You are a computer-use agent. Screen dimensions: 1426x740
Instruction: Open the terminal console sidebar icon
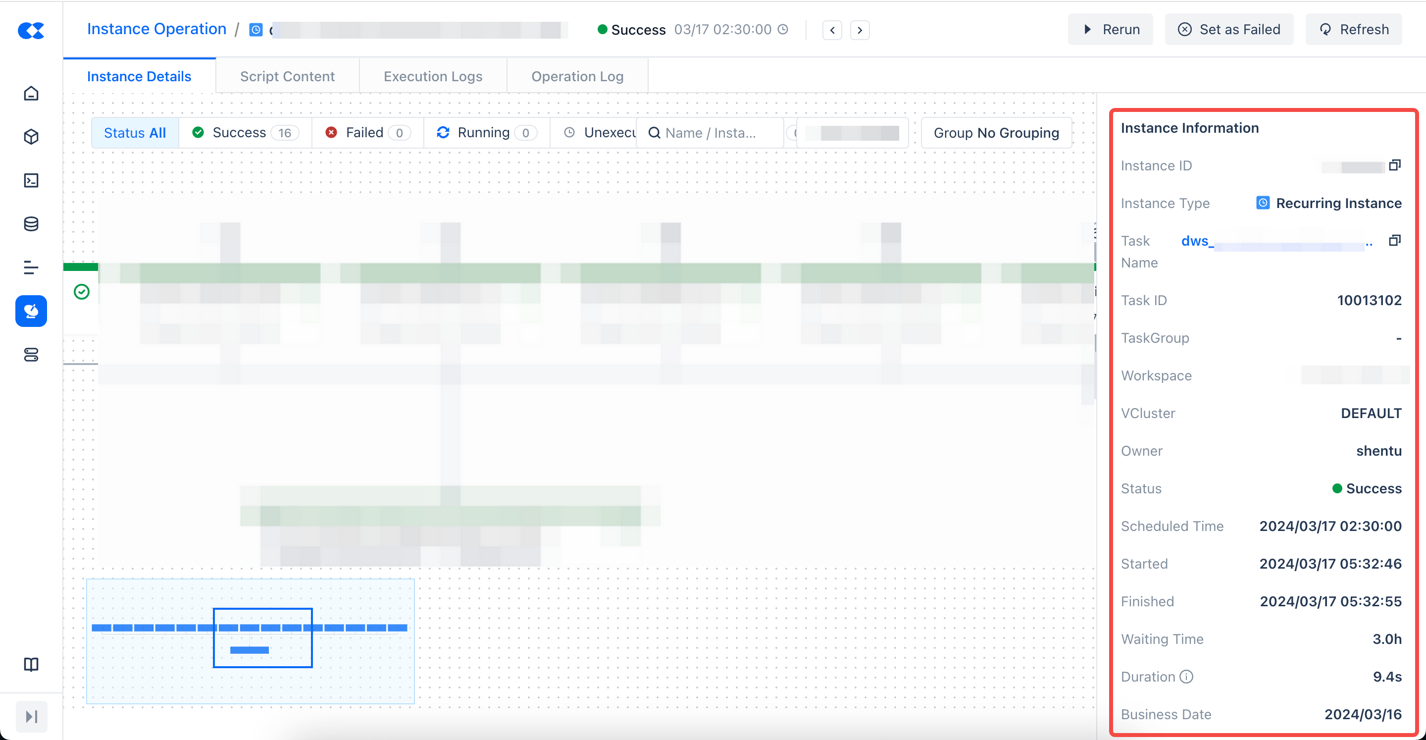coord(31,181)
